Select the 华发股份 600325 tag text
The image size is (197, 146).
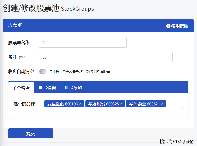click(x=103, y=104)
